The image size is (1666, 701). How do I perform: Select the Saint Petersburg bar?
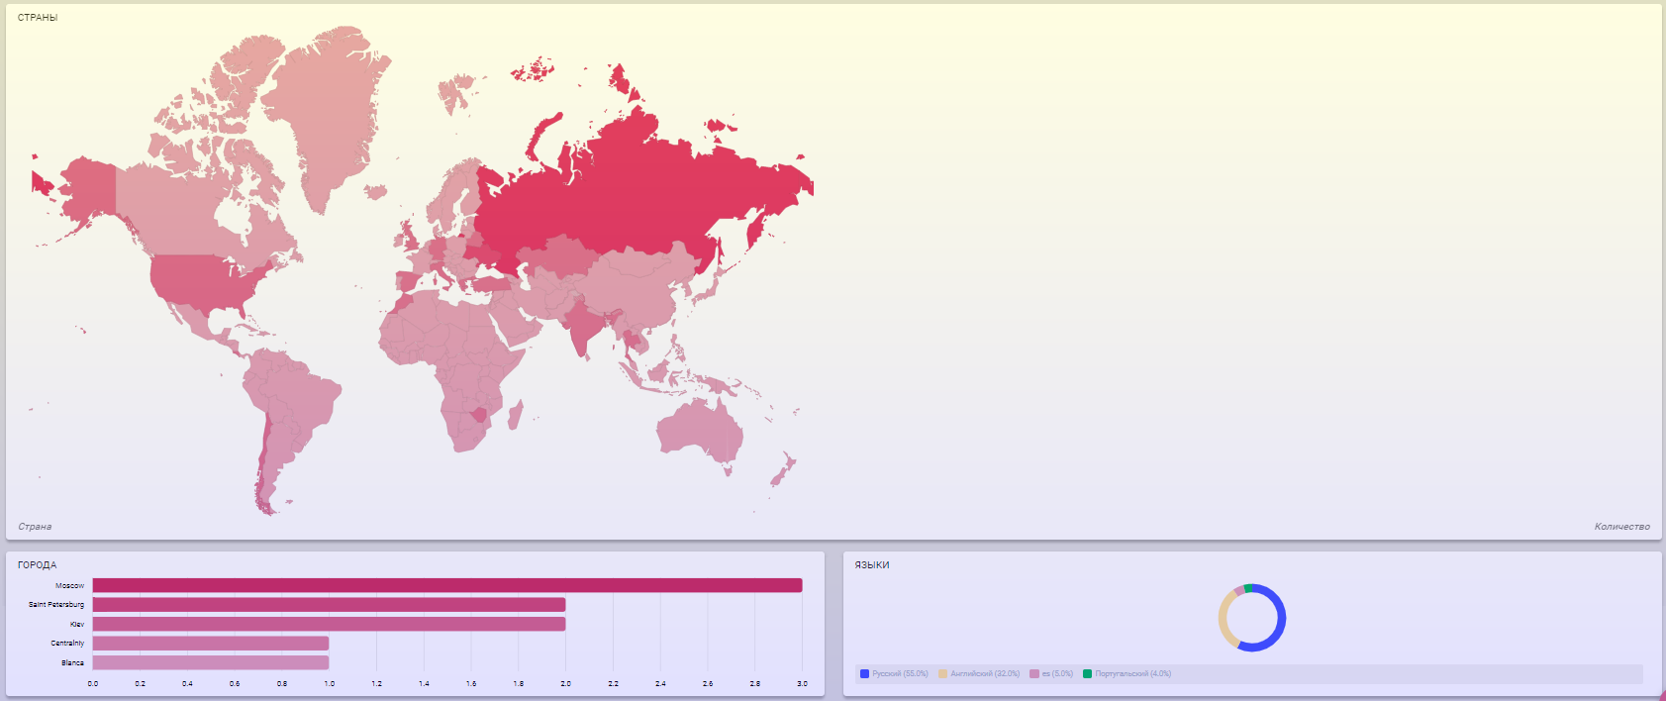(x=329, y=605)
